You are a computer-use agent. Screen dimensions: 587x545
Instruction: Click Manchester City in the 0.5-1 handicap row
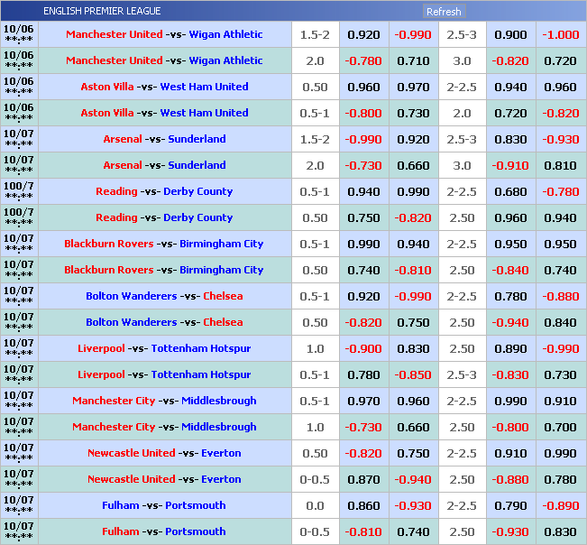coord(114,401)
